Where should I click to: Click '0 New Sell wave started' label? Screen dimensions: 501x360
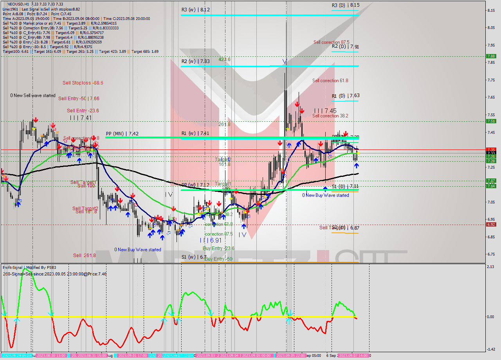click(33, 95)
